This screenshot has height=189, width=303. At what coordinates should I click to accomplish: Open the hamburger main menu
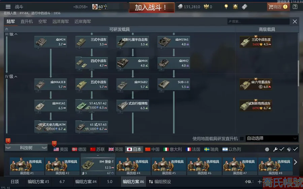[x=8, y=7]
